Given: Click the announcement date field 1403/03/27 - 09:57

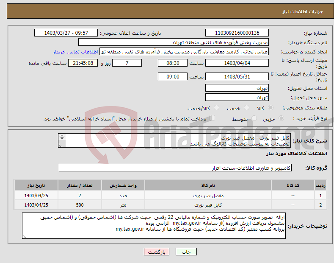Looking at the screenshot, I should [66, 33].
